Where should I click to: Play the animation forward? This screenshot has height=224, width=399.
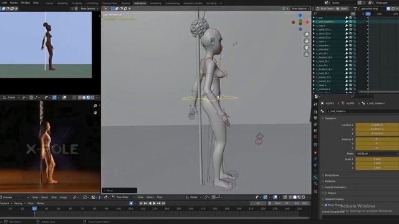(155, 203)
